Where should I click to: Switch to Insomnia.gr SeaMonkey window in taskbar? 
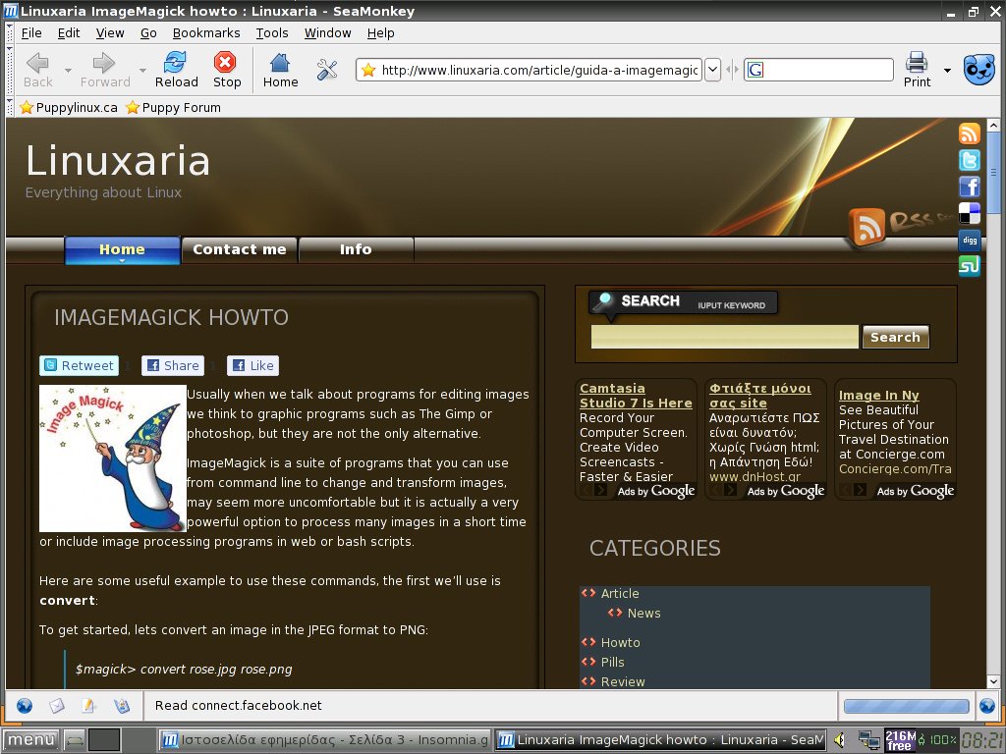coord(325,740)
